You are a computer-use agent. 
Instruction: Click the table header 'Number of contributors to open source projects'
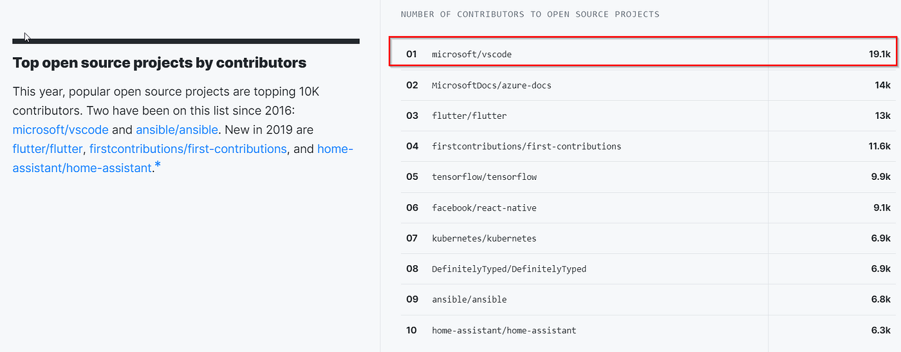(x=530, y=14)
